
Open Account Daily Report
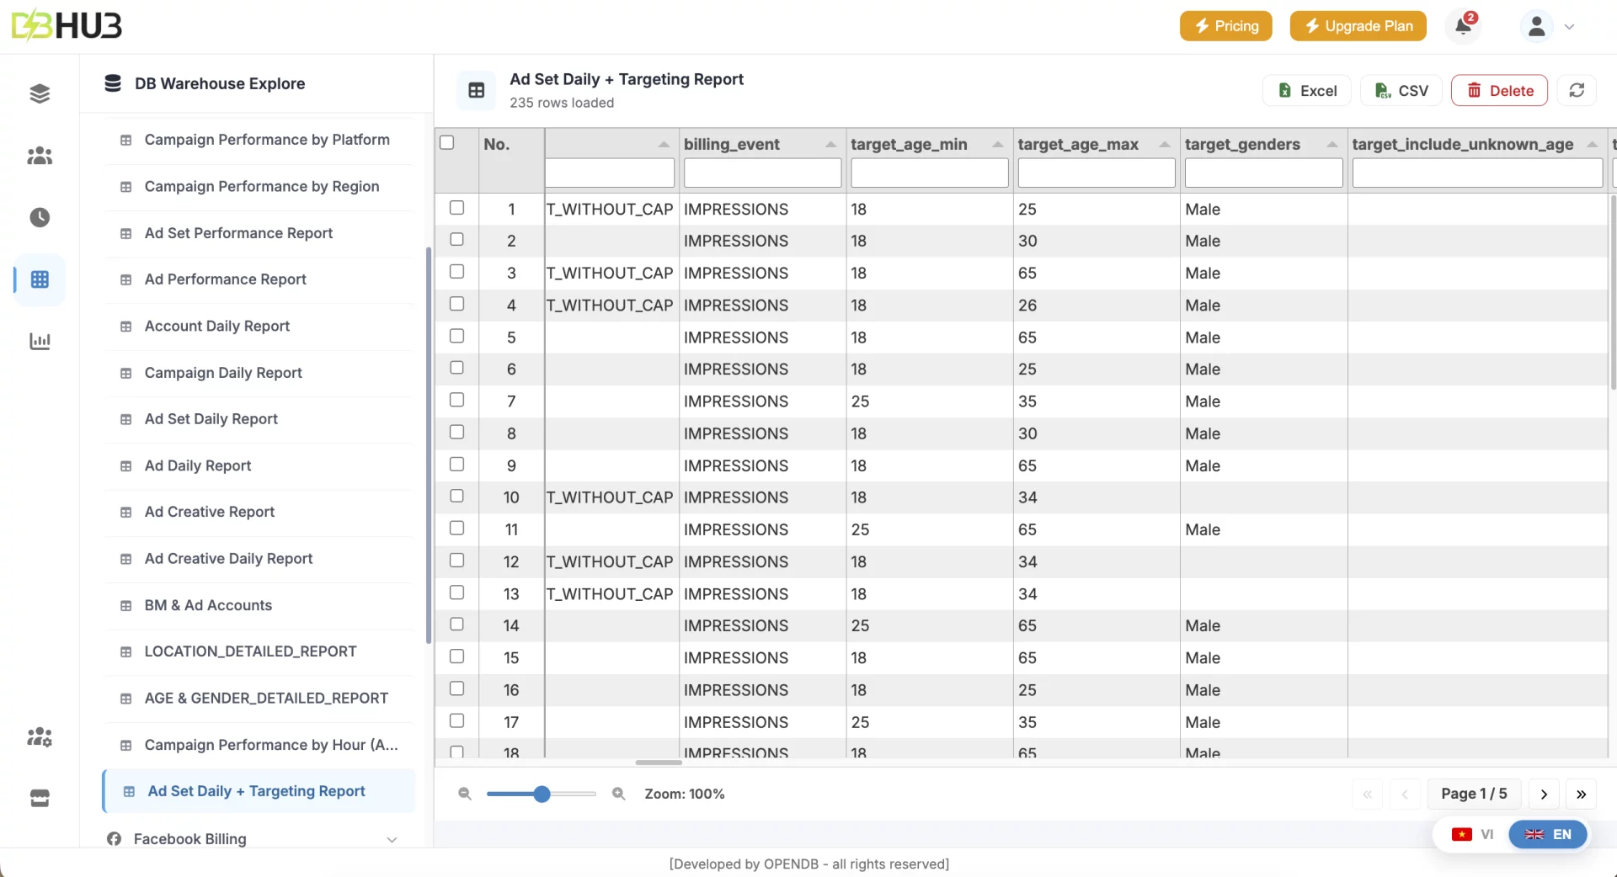tap(216, 327)
